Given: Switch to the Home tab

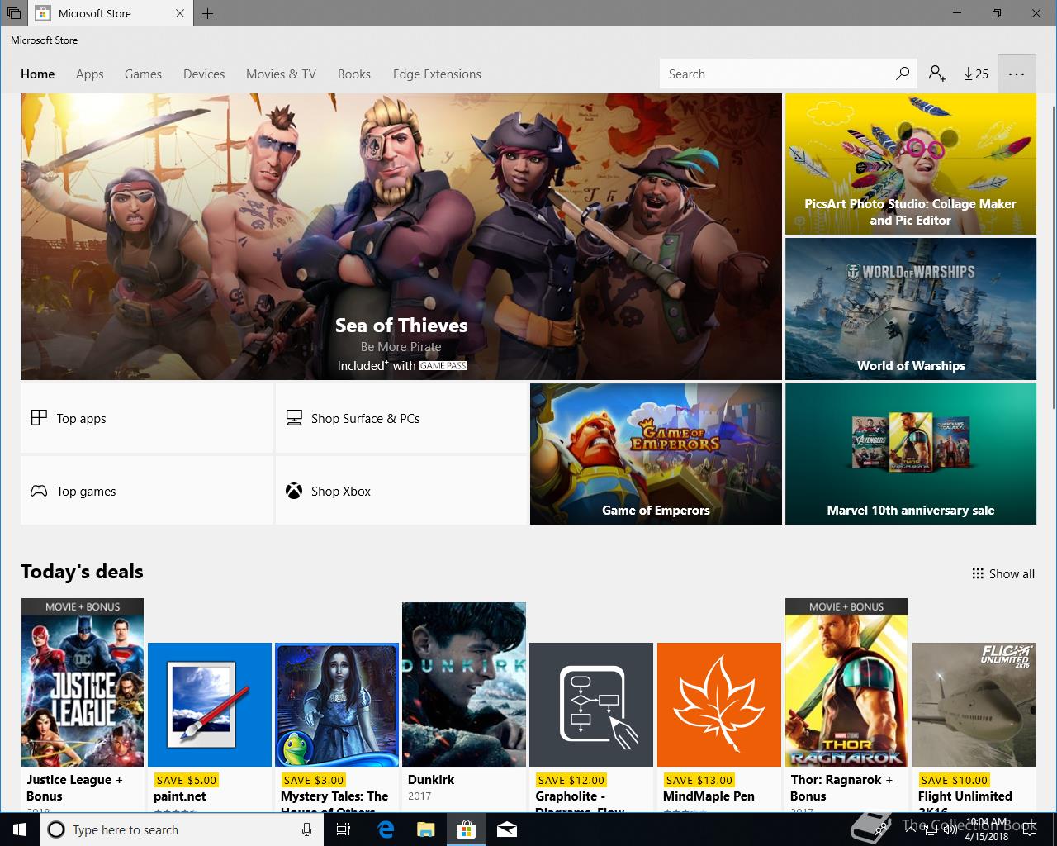Looking at the screenshot, I should click(37, 74).
